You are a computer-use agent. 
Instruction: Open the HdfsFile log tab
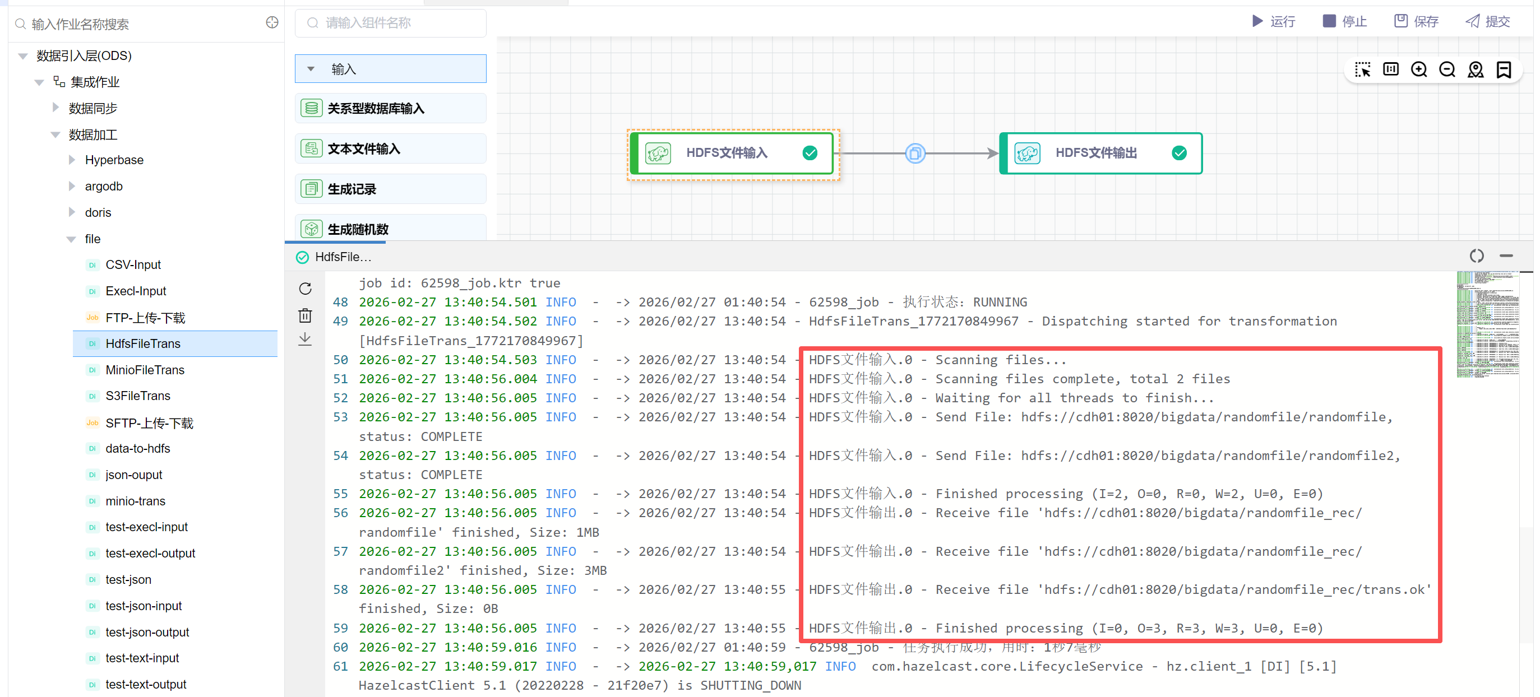(x=335, y=257)
